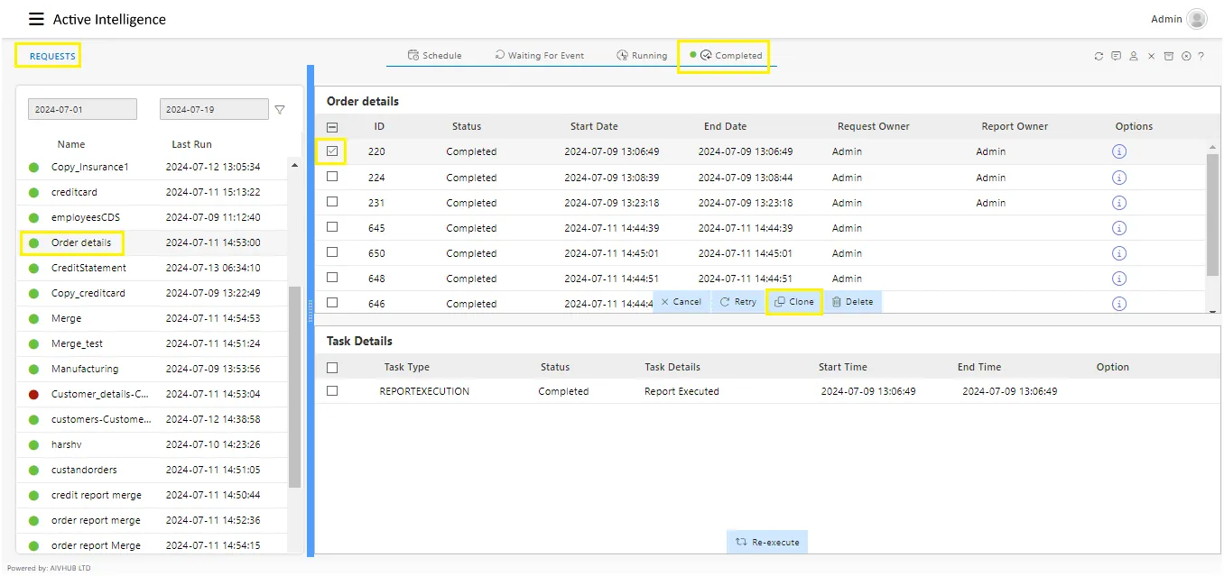
Task: Open info icon for request 648
Action: pyautogui.click(x=1119, y=279)
